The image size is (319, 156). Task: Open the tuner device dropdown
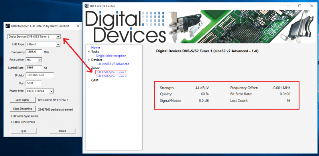(58, 37)
